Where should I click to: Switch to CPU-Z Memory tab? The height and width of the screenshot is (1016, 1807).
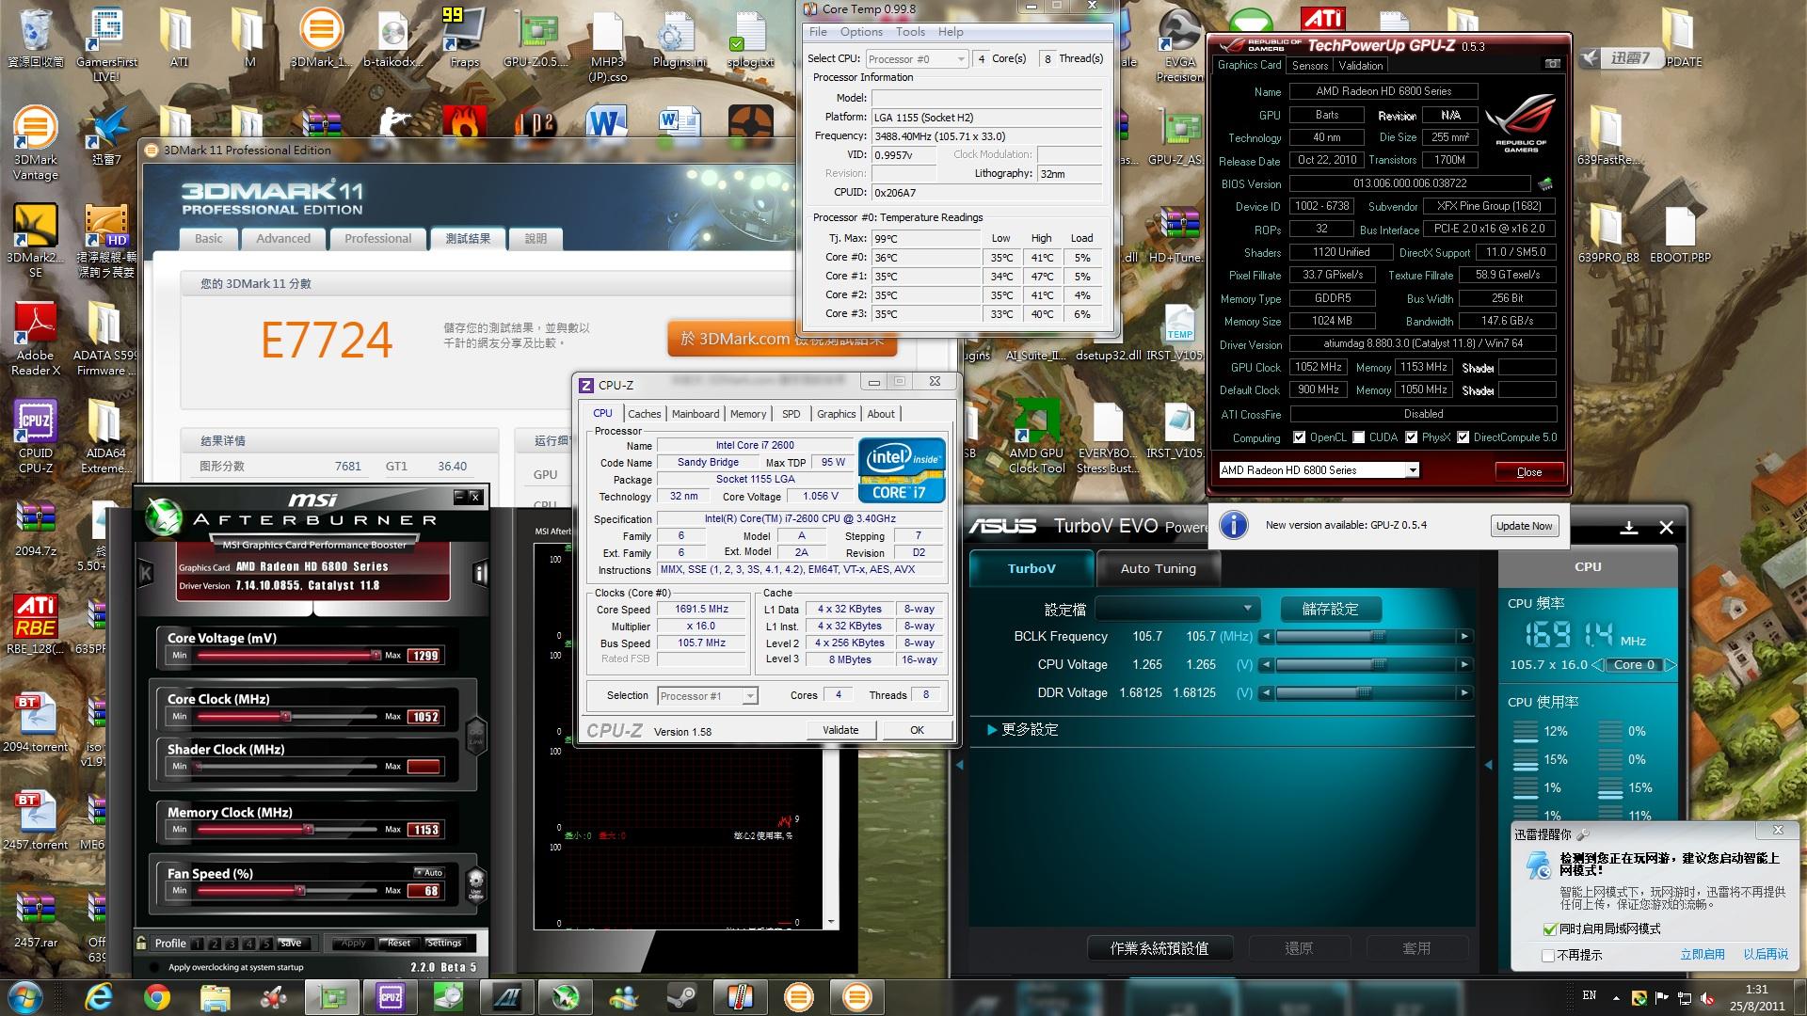pos(748,414)
